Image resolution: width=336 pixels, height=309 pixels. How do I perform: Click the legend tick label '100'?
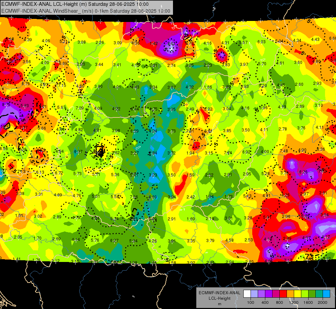tap(251, 302)
